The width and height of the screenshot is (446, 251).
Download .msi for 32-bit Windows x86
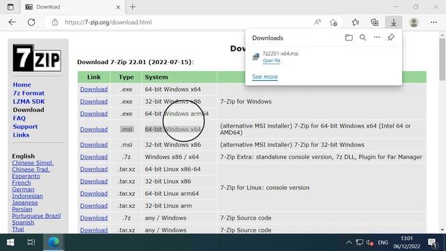point(93,145)
